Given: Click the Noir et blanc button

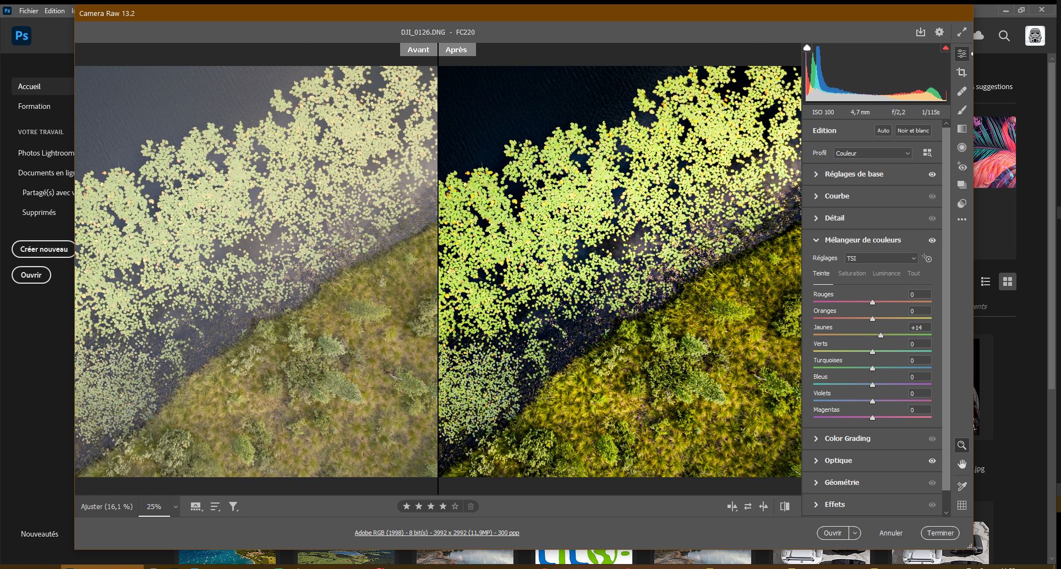Looking at the screenshot, I should [913, 130].
